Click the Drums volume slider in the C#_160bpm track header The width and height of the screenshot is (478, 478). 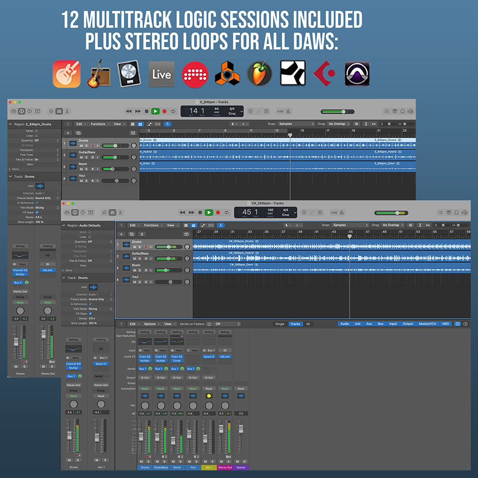point(168,247)
